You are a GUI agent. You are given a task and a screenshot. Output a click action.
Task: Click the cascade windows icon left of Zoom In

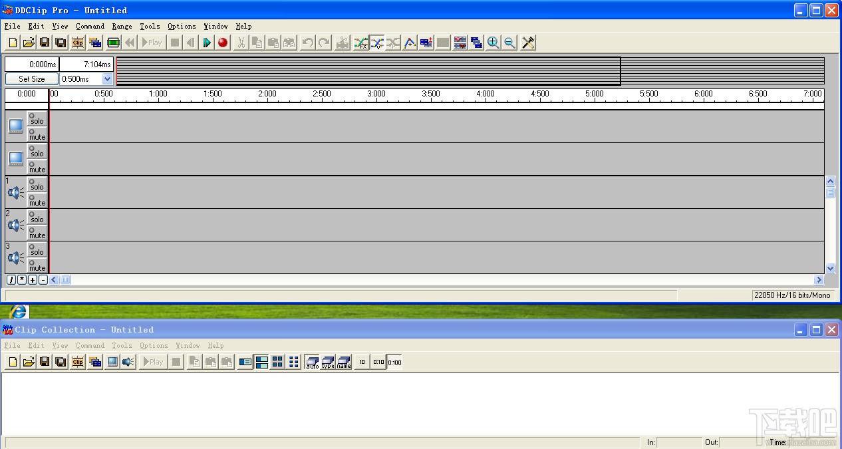(477, 43)
